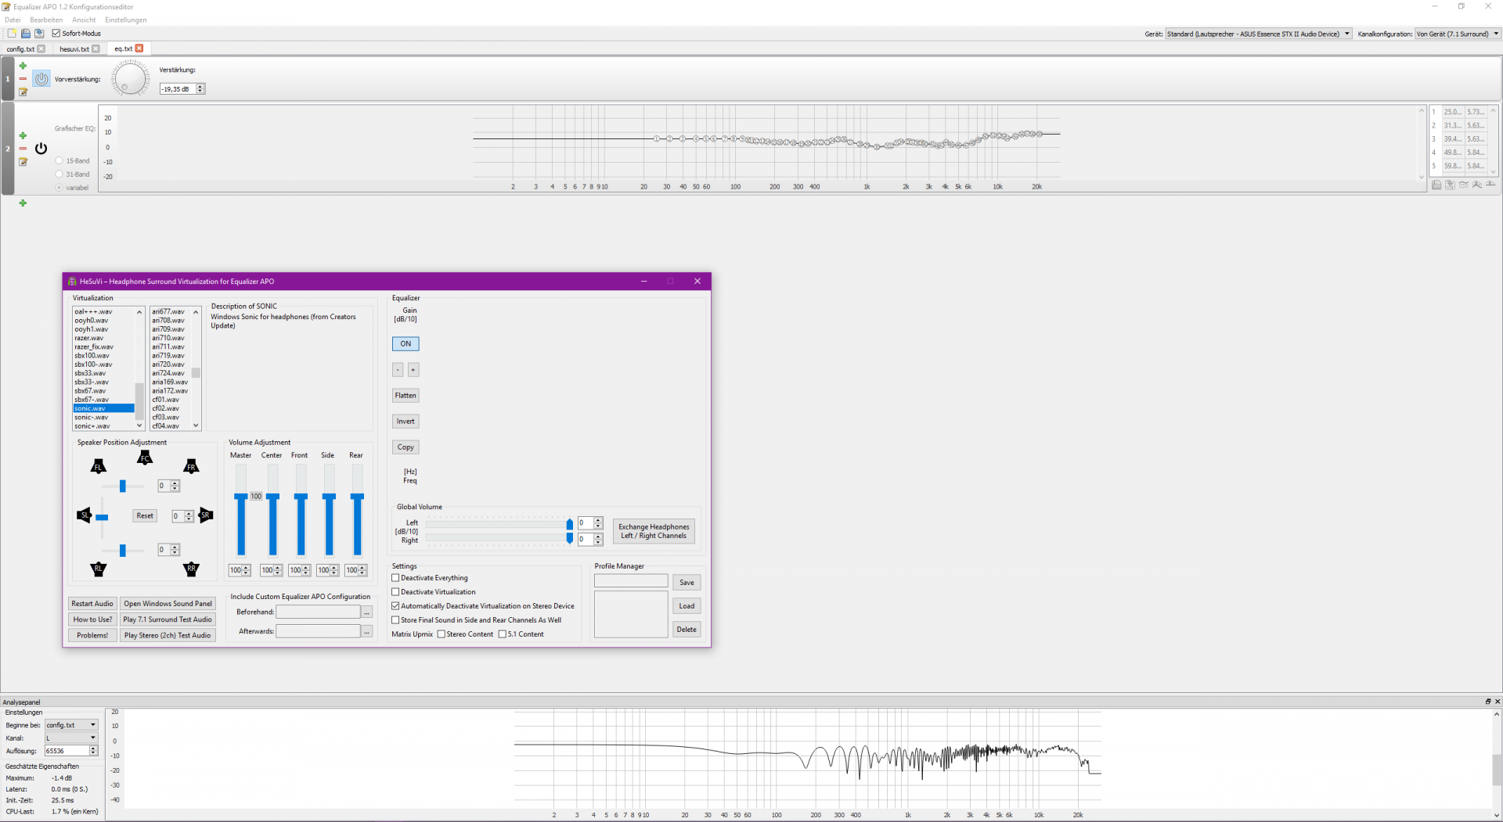Click the SL speaker icon in HeSuVi
The width and height of the screenshot is (1503, 822).
(84, 515)
